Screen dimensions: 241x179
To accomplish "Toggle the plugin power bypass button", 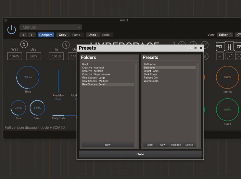I will [11, 30].
